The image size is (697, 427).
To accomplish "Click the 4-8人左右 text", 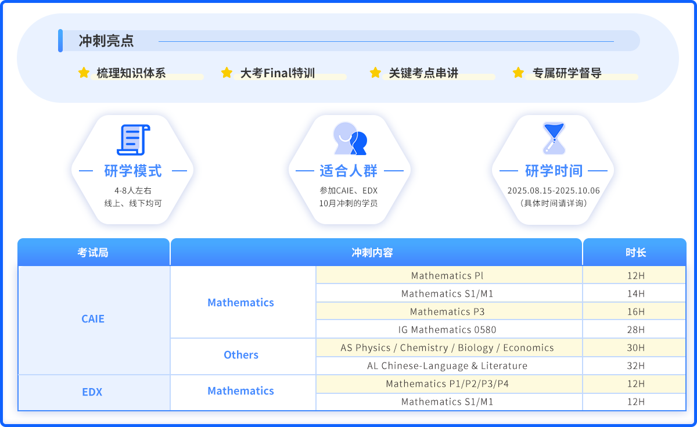I will (x=133, y=191).
